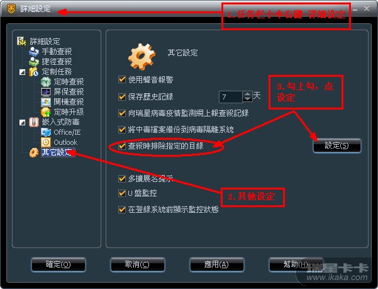Click the Outlook protection icon
The height and width of the screenshot is (289, 378).
coord(45,142)
